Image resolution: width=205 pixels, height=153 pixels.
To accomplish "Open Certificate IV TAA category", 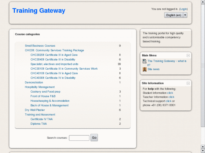I will 41,119.
